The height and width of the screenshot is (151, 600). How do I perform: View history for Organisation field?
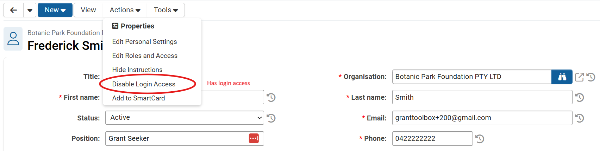click(x=591, y=77)
